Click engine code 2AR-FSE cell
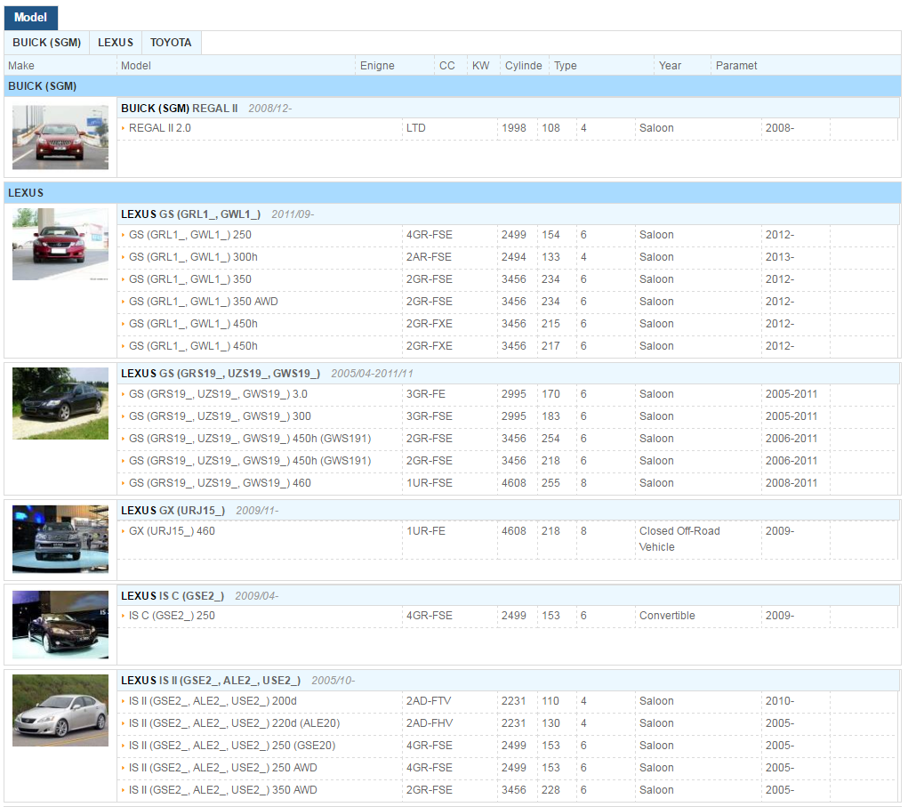This screenshot has height=807, width=908. pos(429,256)
